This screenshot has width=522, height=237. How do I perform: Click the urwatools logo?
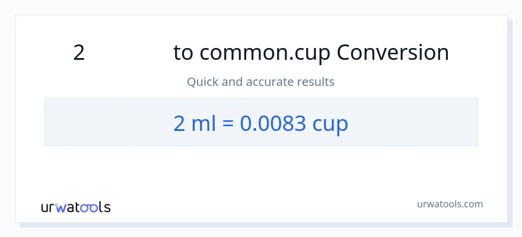pyautogui.click(x=75, y=207)
